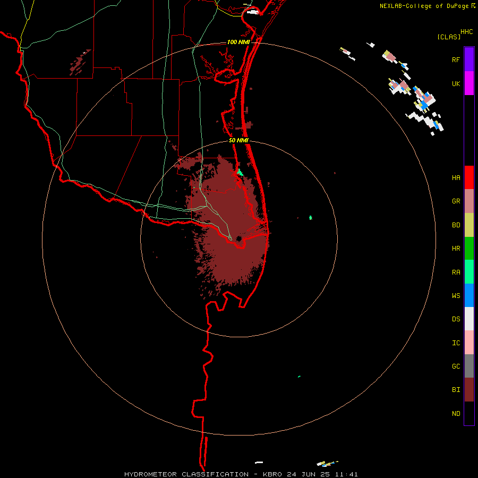Click the GC gray legend swatch
Image resolution: width=478 pixels, height=478 pixels.
[x=469, y=366]
